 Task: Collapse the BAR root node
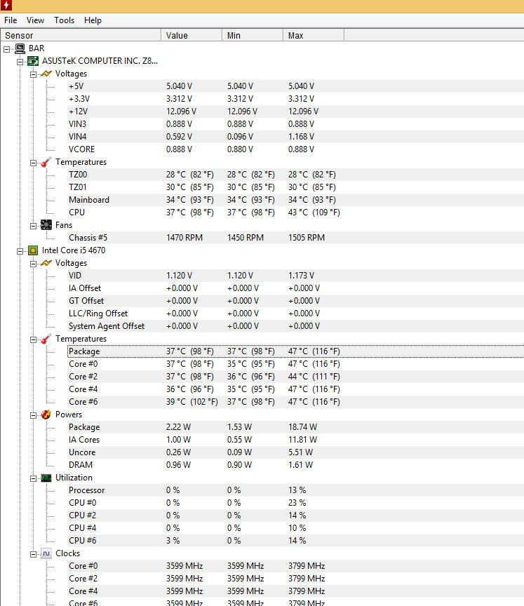click(7, 49)
